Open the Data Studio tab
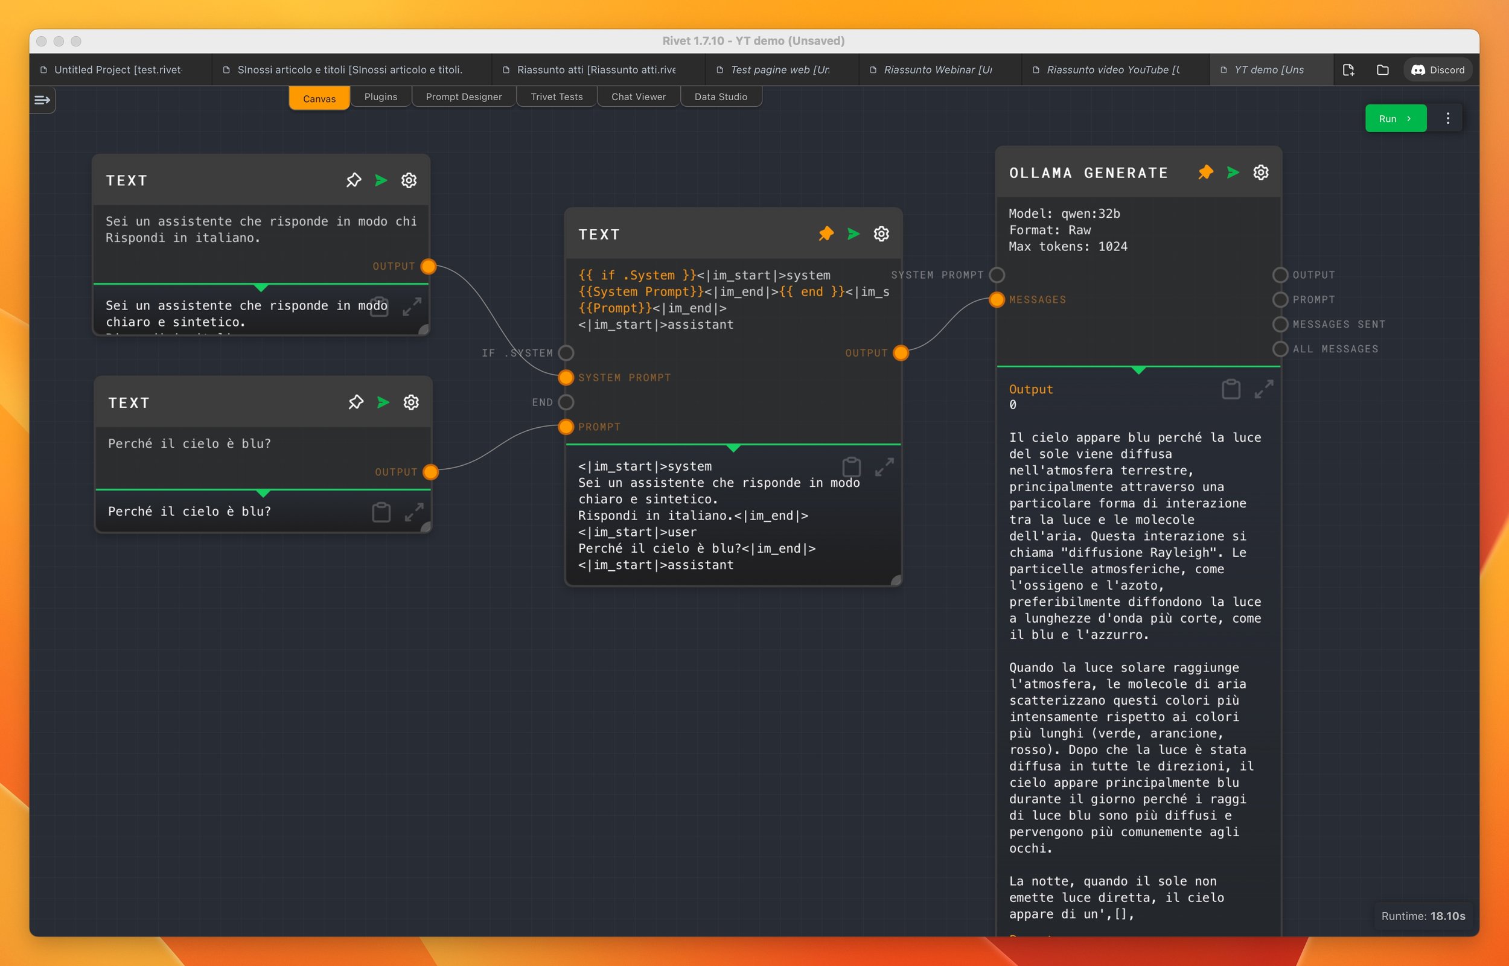The image size is (1509, 966). (721, 97)
